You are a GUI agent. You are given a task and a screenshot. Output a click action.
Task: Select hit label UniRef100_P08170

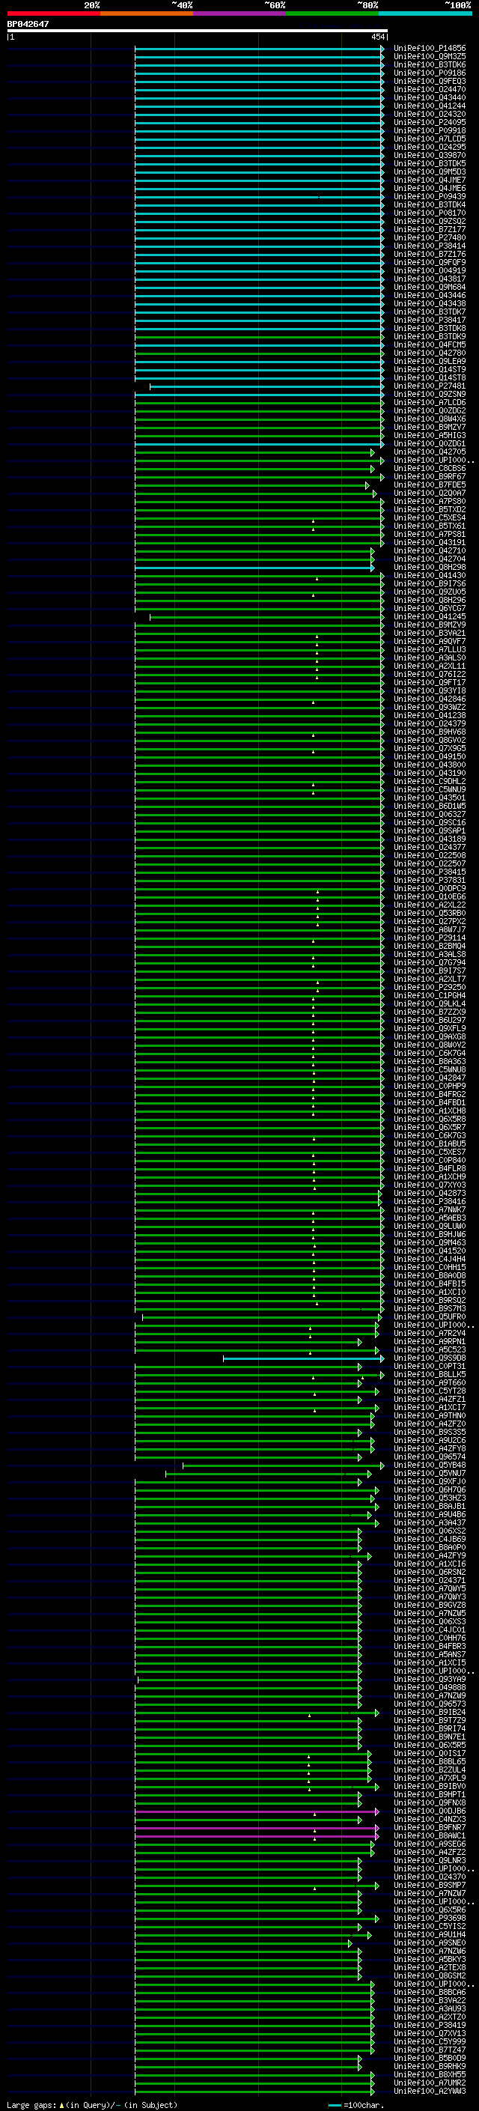click(430, 213)
